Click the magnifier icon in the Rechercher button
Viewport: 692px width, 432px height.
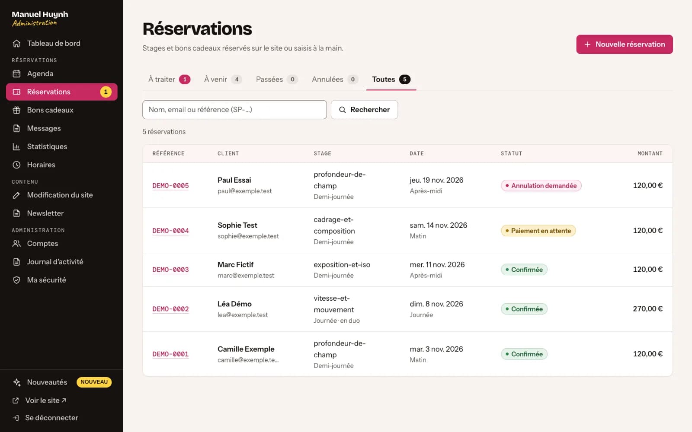click(x=342, y=110)
